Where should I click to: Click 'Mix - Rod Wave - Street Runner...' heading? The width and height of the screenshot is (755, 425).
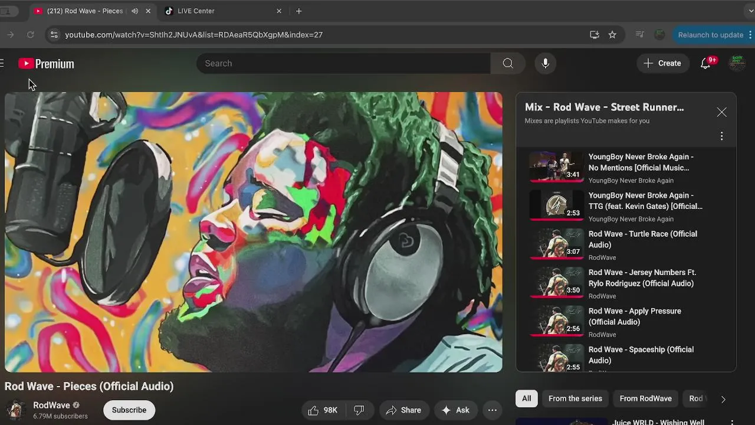click(605, 107)
